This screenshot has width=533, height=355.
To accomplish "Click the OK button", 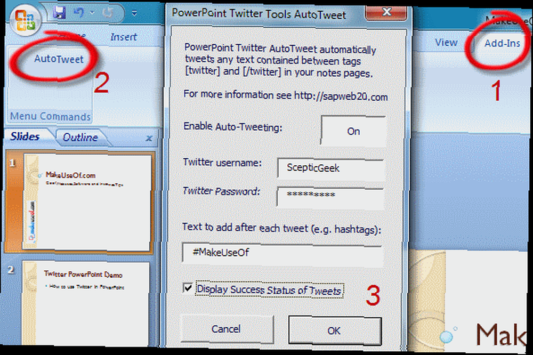I will (335, 330).
